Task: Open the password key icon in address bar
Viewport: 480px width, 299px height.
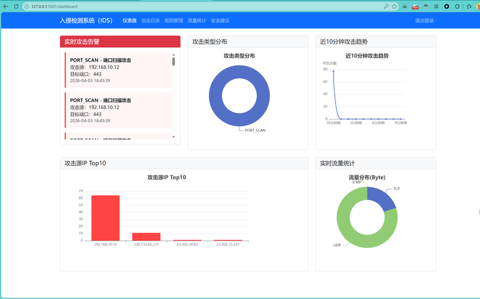Action: click(x=386, y=7)
